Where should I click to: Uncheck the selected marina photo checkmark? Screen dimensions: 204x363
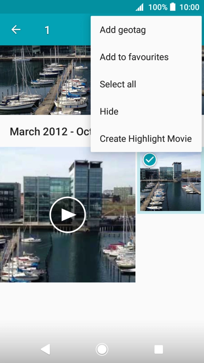click(149, 160)
